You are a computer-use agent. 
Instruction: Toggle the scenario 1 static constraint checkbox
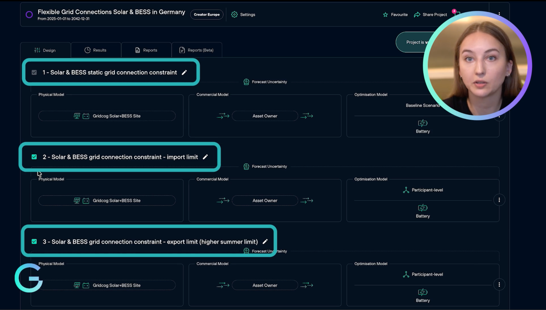click(x=34, y=73)
